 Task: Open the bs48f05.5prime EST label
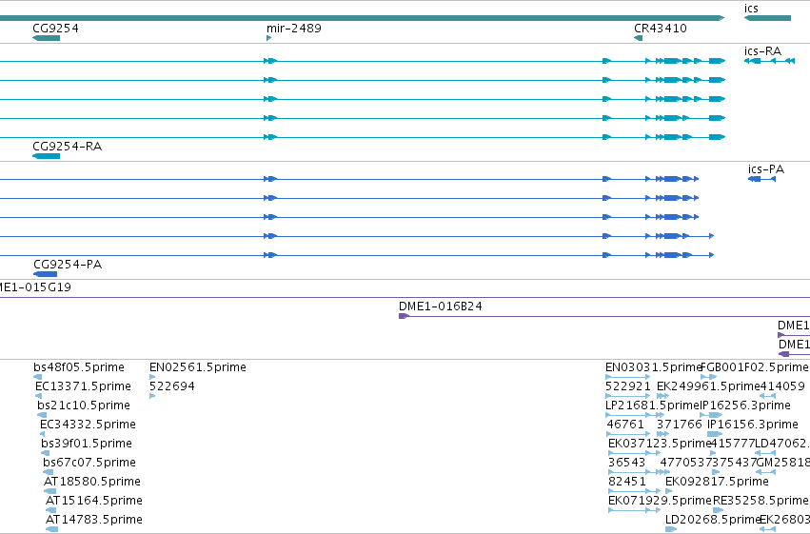tap(79, 367)
